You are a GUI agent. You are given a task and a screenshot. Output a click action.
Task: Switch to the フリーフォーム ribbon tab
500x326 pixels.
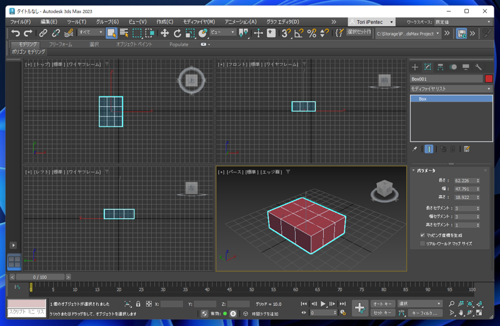(61, 44)
